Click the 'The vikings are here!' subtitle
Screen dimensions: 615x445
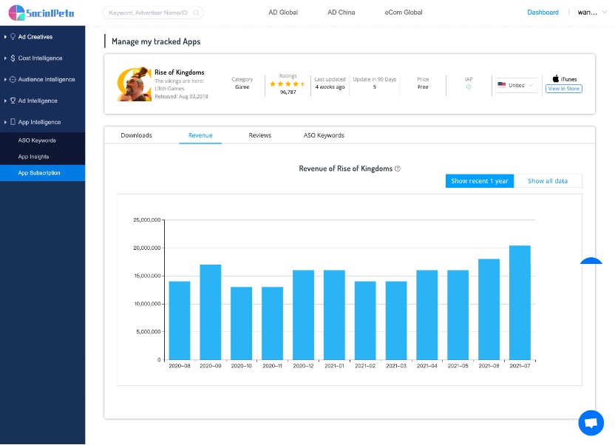(x=179, y=81)
